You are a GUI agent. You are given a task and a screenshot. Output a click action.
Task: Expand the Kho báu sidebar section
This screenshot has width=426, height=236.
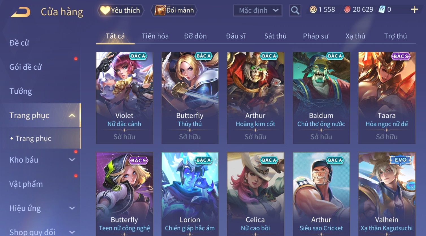[x=72, y=160]
